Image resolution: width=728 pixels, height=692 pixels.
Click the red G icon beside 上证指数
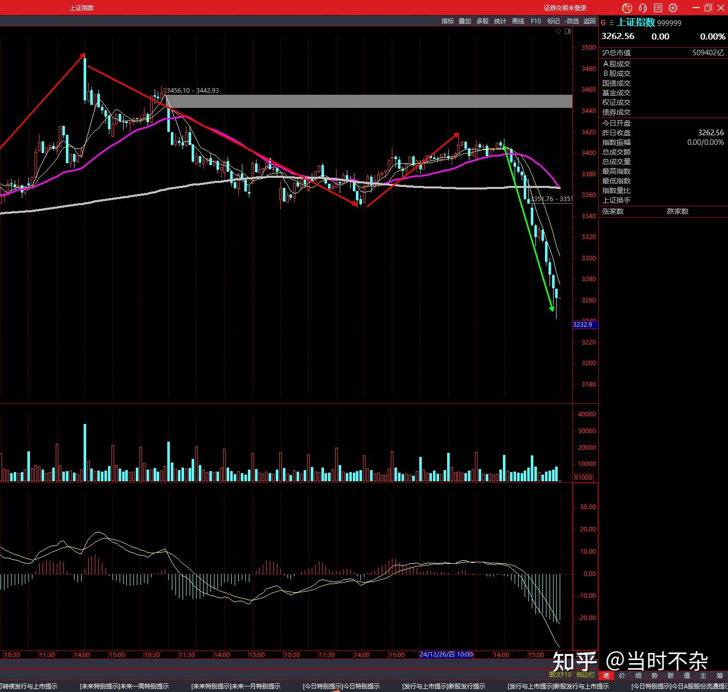pos(603,23)
